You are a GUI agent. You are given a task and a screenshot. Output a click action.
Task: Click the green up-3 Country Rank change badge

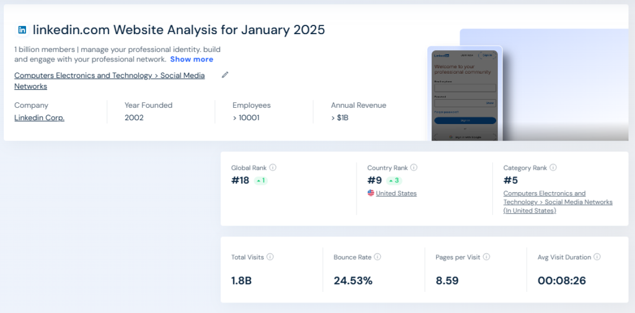coord(394,180)
